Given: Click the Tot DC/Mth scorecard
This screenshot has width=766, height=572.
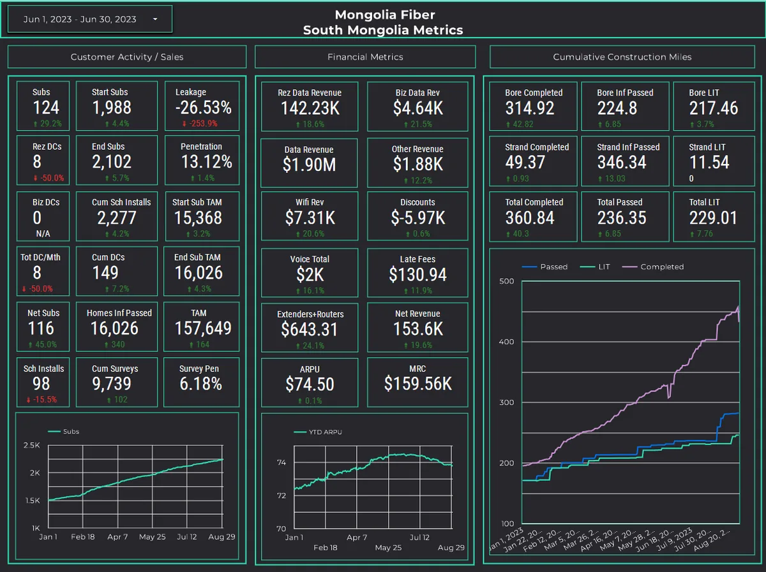Looking at the screenshot, I should click(43, 272).
